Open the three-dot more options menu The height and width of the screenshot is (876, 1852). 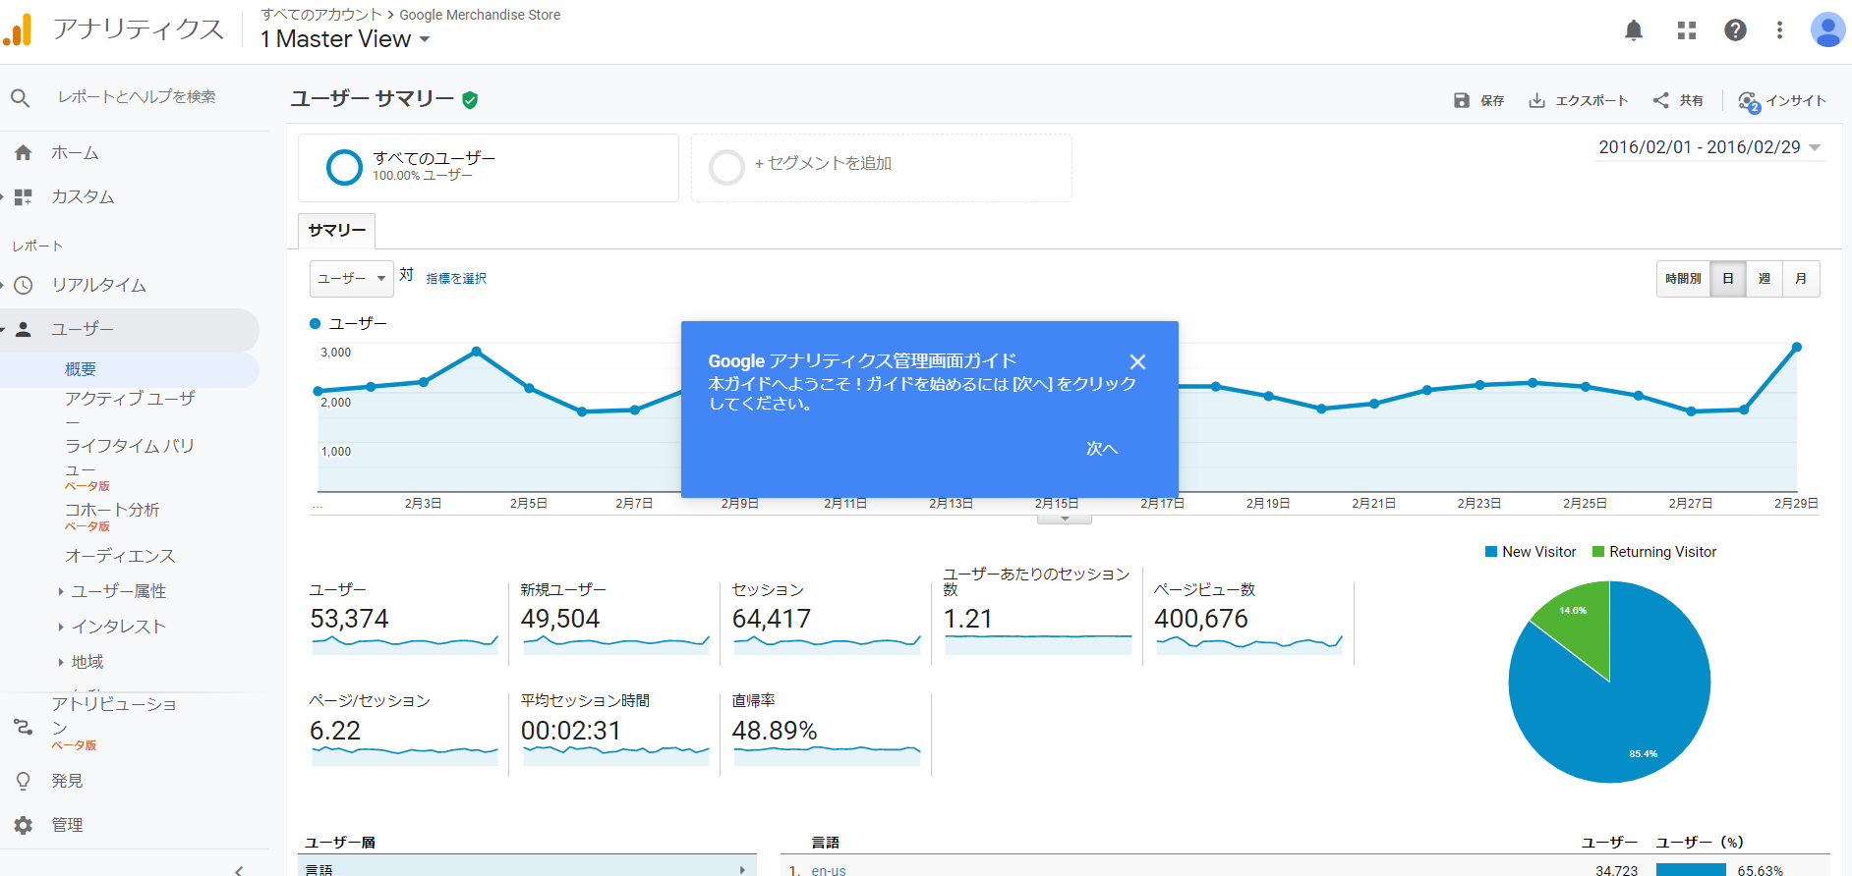(x=1779, y=30)
